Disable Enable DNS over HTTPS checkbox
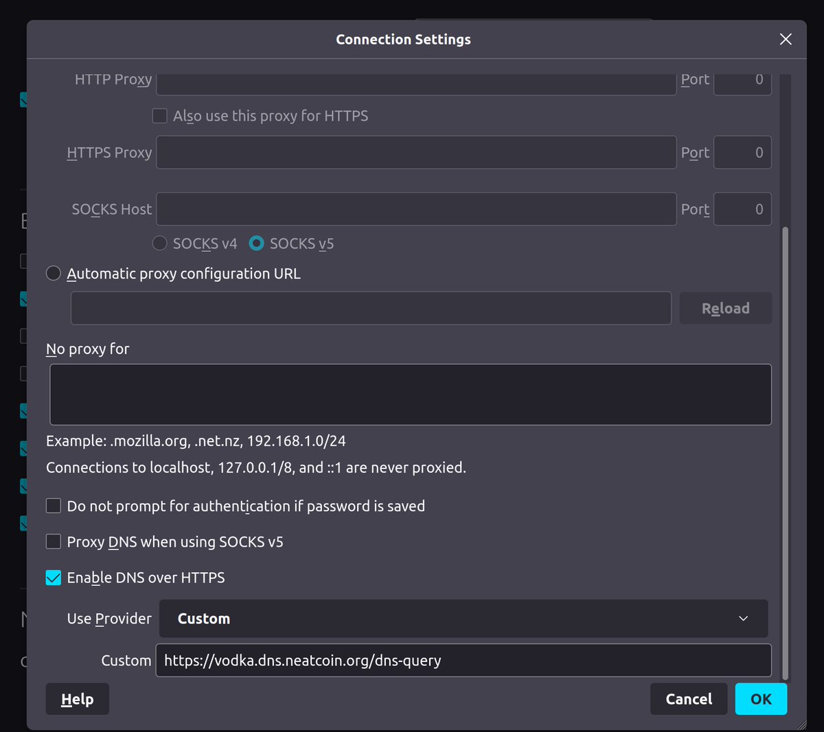The image size is (824, 732). pos(54,578)
